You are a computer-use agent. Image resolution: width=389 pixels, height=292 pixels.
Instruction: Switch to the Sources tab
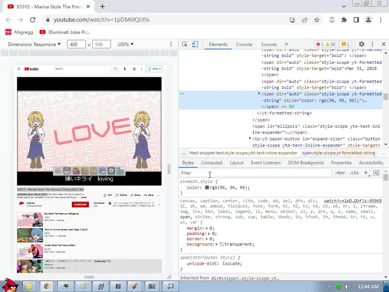tap(269, 44)
